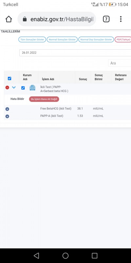Tap the padlock icon in address bar

[25, 19]
